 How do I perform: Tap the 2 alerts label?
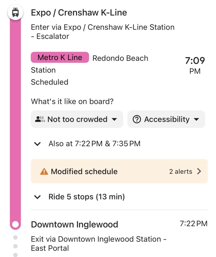(x=180, y=172)
